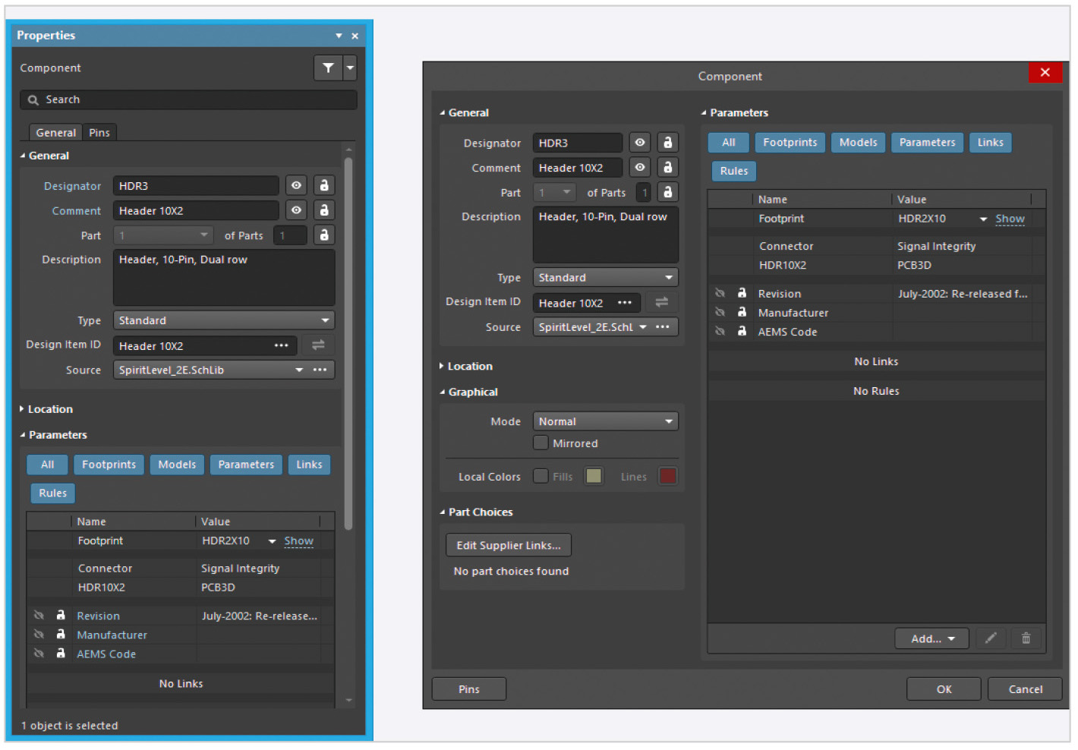This screenshot has height=750, width=1078.
Task: Click Show link for Footprint in Properties panel
Action: click(298, 541)
